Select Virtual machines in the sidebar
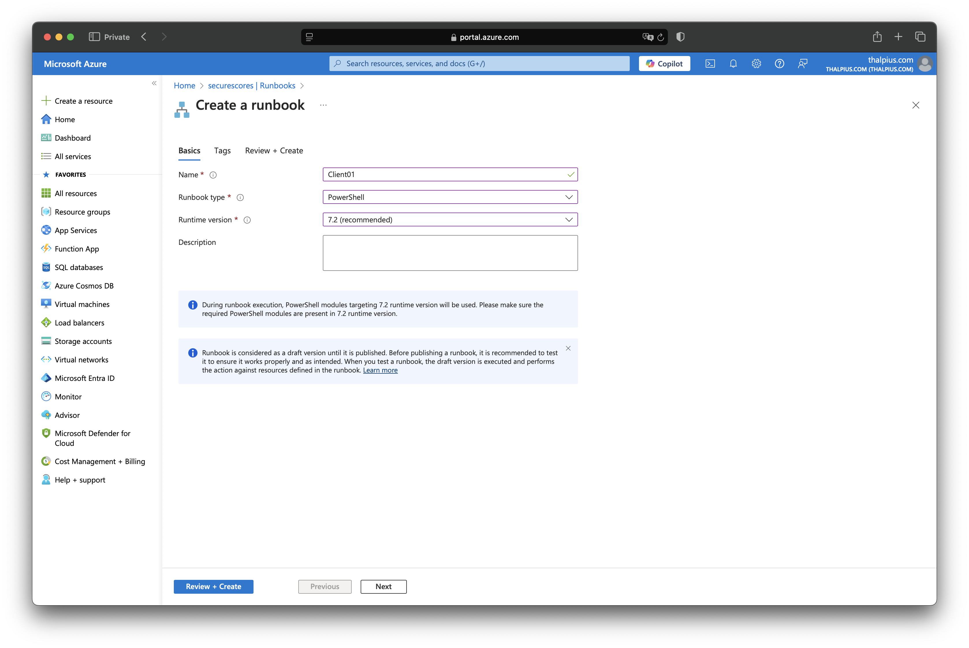The width and height of the screenshot is (969, 648). (x=81, y=304)
